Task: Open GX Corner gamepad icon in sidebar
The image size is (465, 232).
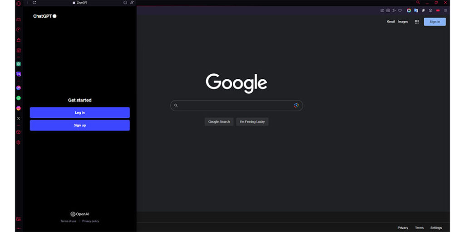Action: tap(18, 19)
